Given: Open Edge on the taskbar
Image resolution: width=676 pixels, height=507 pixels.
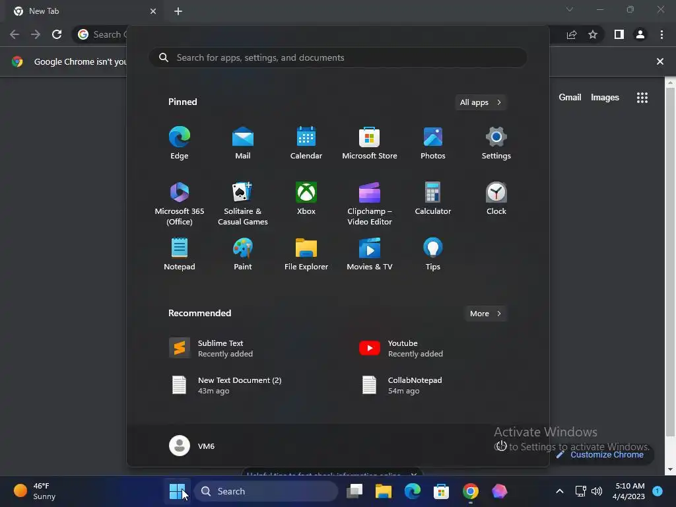Looking at the screenshot, I should click(413, 491).
